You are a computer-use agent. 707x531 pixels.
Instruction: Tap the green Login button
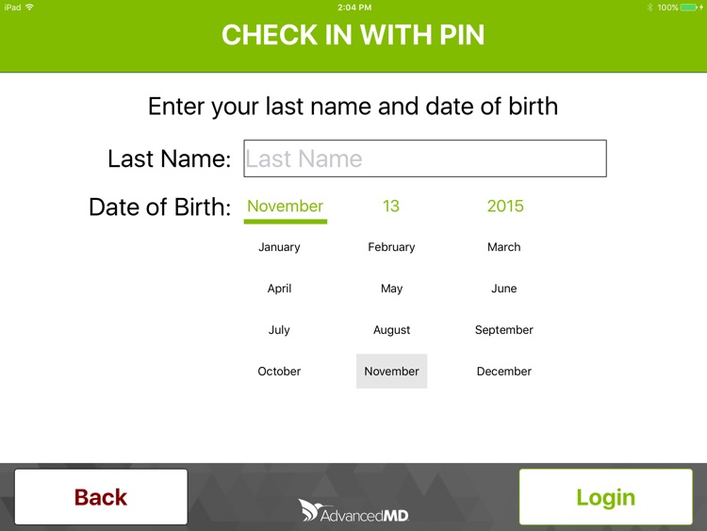[605, 497]
